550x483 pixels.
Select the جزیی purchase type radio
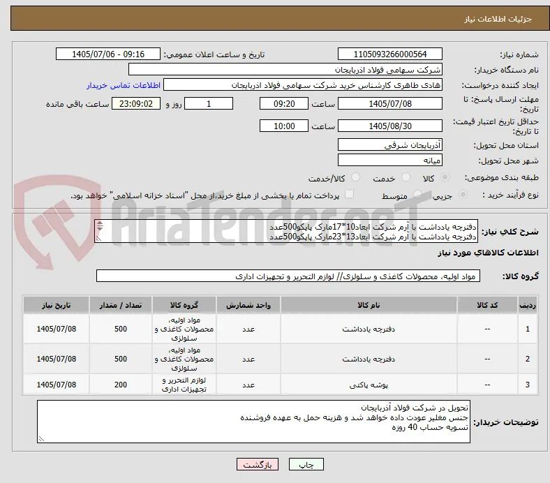tap(463, 194)
